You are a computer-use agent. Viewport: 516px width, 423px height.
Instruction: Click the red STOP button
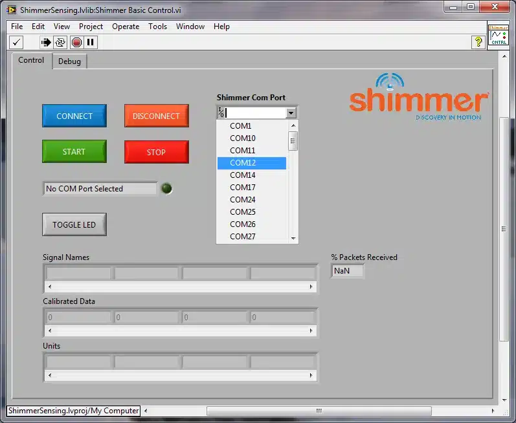[x=156, y=152]
